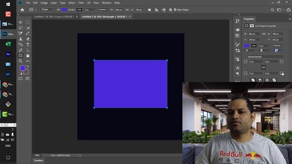The image size is (292, 164).
Task: Select the Lasso tool
Action: click(x=21, y=28)
